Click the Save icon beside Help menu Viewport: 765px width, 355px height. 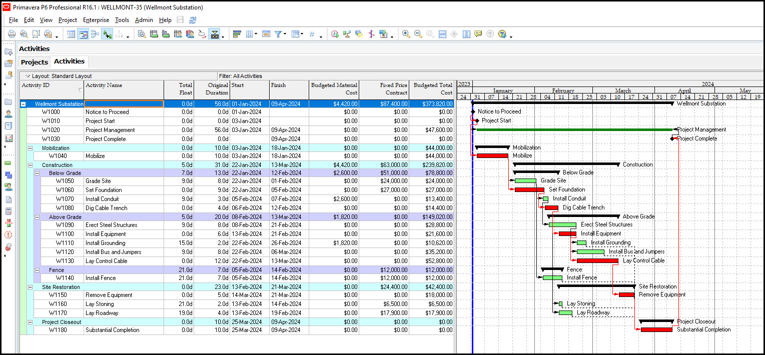point(180,20)
